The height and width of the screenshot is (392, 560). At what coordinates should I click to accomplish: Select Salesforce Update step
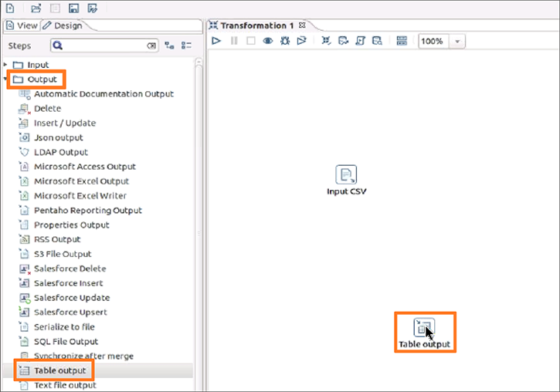64,298
